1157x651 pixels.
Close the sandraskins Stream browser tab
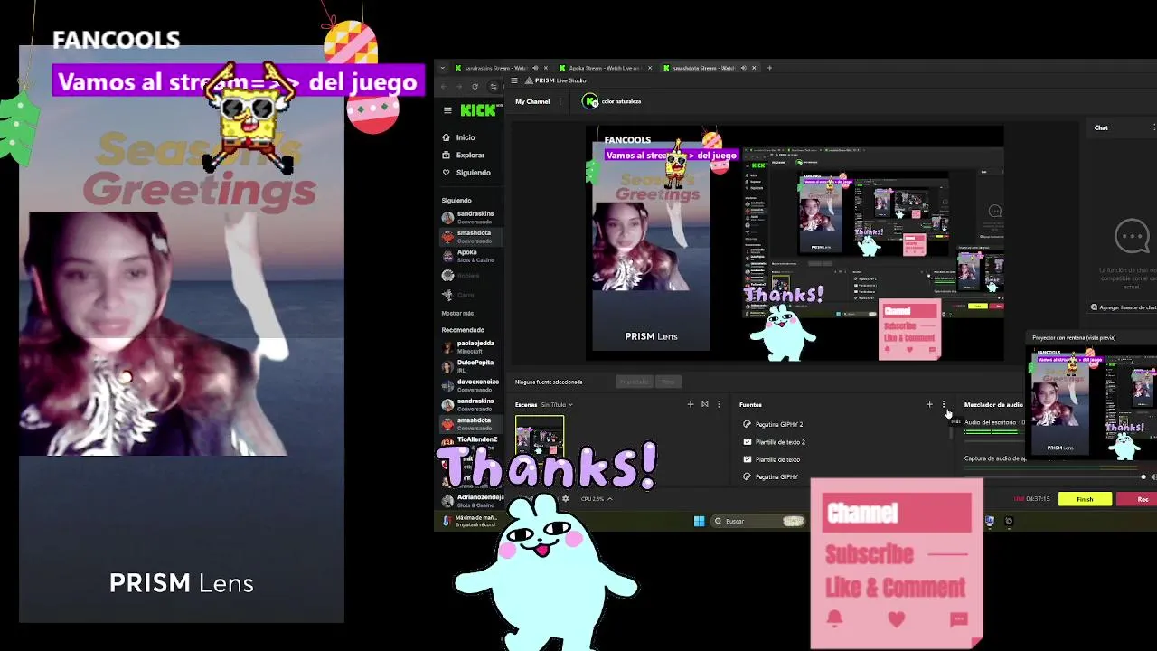click(x=546, y=68)
